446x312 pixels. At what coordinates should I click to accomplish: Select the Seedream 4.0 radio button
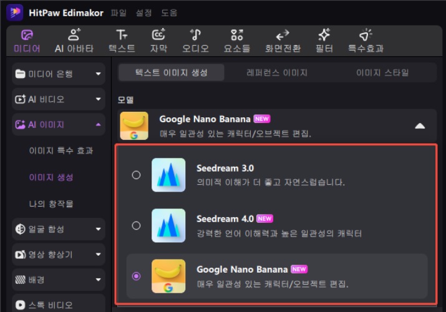point(136,225)
